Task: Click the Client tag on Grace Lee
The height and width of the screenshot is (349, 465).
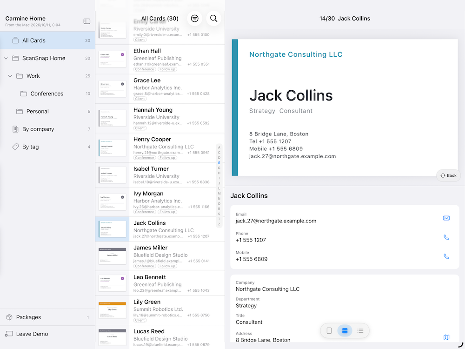Action: 140,99
